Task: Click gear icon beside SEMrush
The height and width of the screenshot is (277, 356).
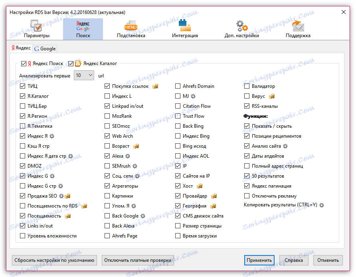Action: point(135,166)
